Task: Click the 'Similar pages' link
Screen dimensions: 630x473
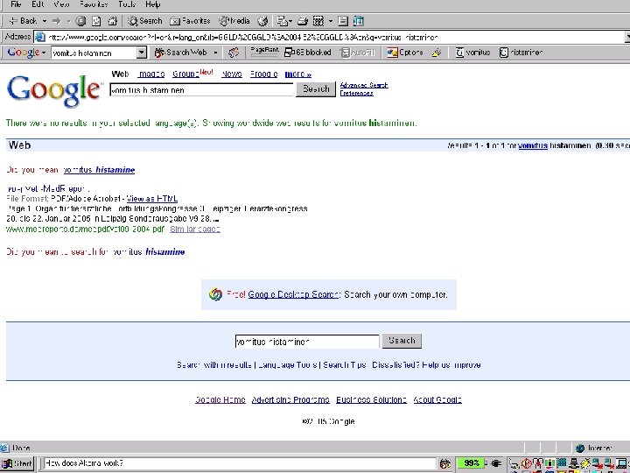Action: coord(195,229)
